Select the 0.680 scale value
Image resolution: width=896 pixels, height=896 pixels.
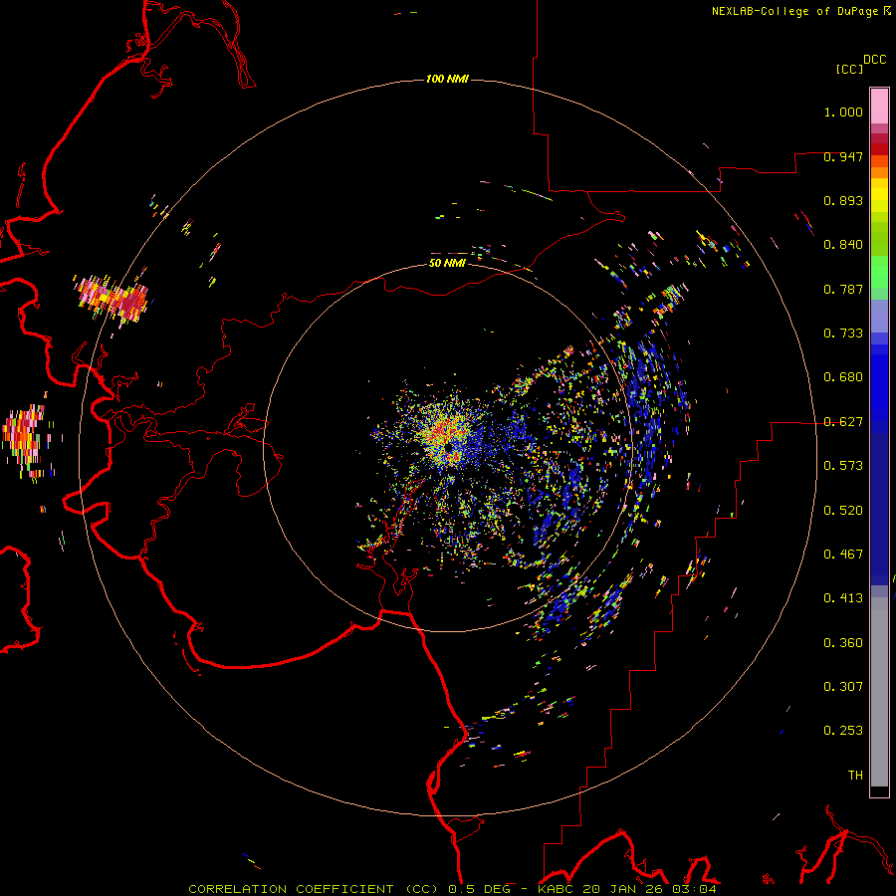(843, 377)
